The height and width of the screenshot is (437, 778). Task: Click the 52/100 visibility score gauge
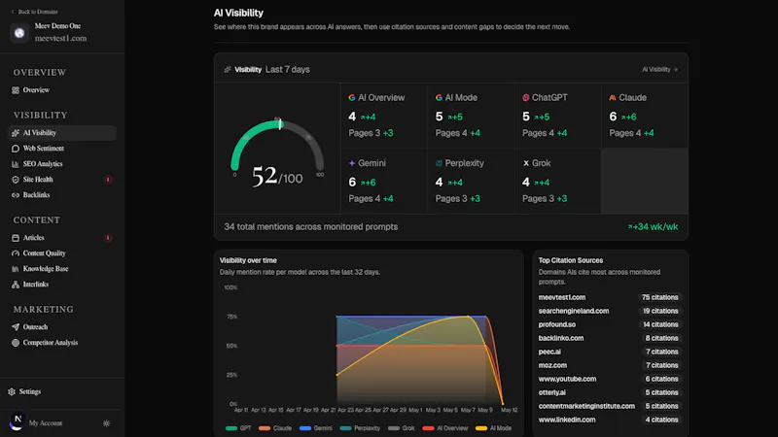coord(277,153)
